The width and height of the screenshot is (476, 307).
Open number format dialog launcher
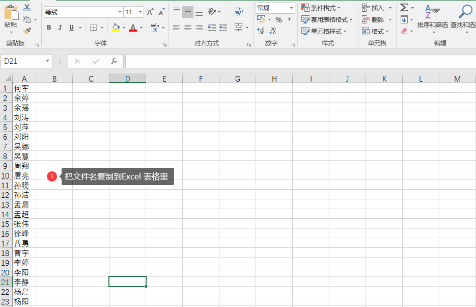293,45
